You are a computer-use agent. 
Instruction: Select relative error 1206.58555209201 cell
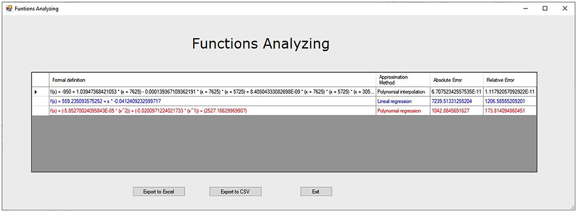510,101
